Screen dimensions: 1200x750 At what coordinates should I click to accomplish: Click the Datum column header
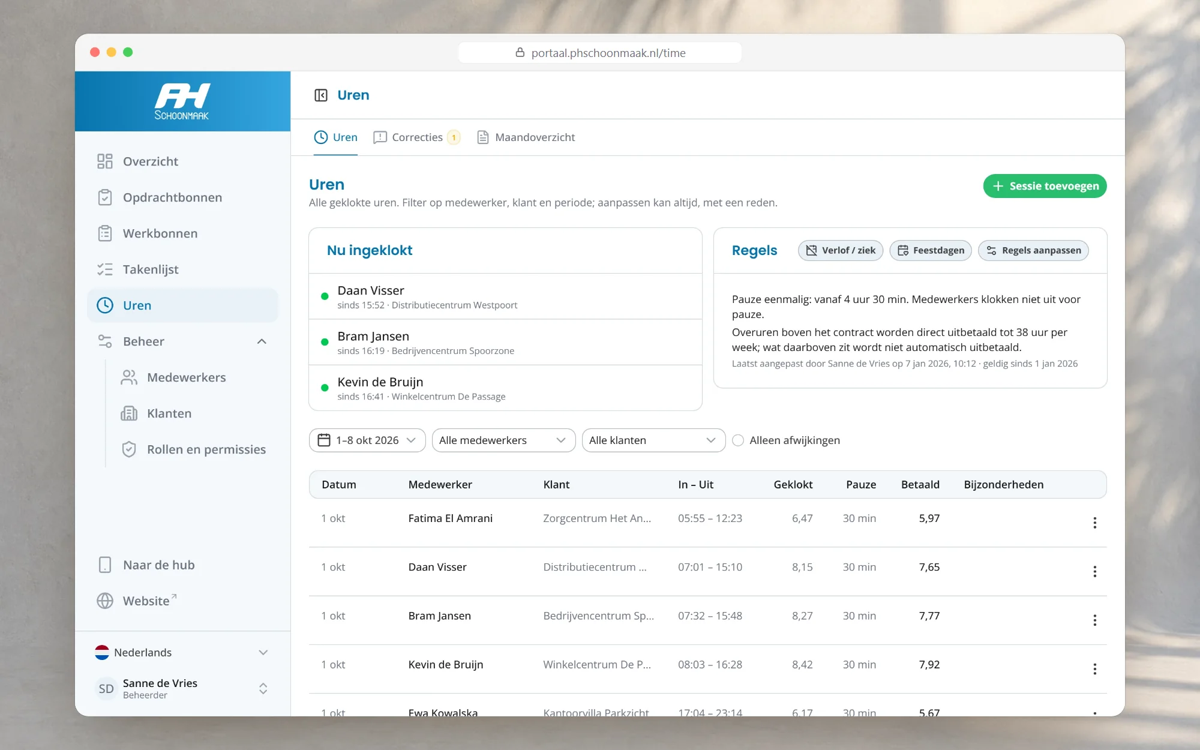tap(338, 485)
